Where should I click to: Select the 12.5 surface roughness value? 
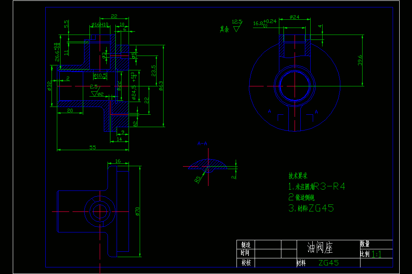[x=237, y=21]
